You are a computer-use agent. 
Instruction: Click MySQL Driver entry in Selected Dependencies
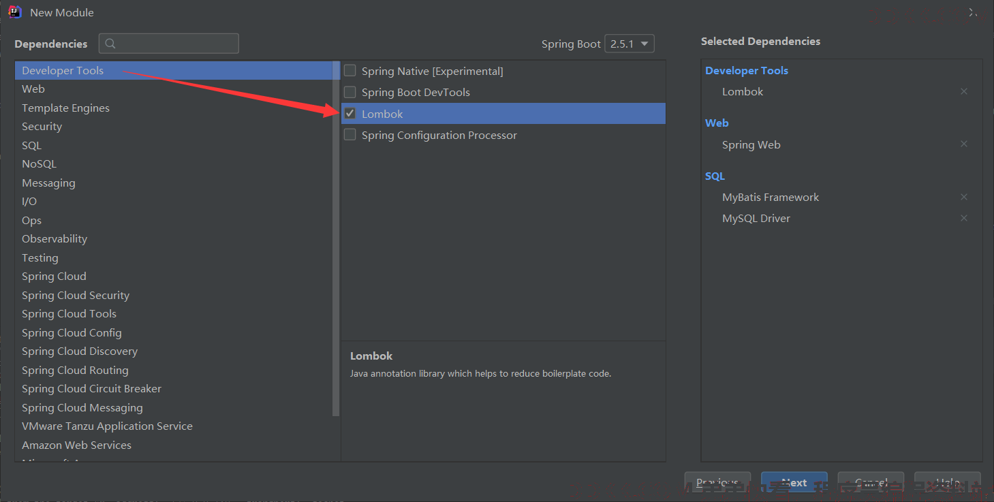point(756,218)
